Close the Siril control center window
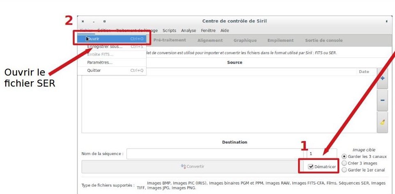The height and width of the screenshot is (194, 395). [x=83, y=21]
